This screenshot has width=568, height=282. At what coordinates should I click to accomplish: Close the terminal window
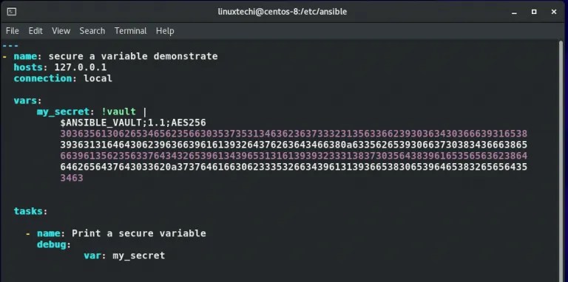point(554,12)
